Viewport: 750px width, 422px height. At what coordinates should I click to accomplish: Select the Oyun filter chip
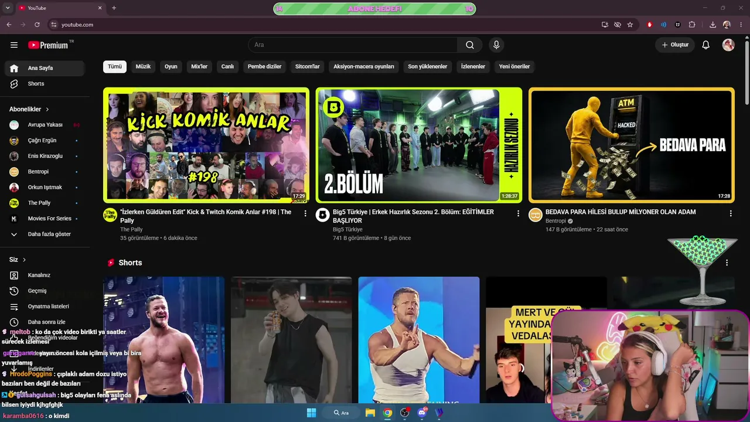(171, 67)
